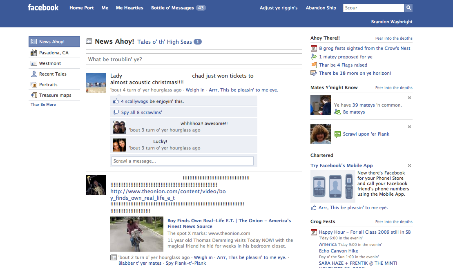
Task: Open Home Port in top navigation
Action: (x=81, y=8)
